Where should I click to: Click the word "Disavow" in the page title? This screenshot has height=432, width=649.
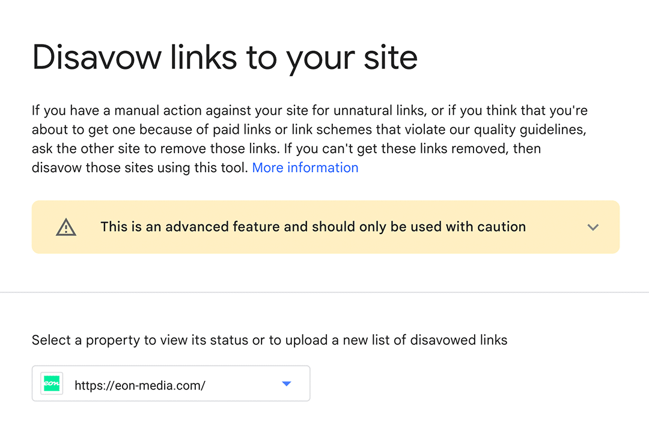click(97, 58)
